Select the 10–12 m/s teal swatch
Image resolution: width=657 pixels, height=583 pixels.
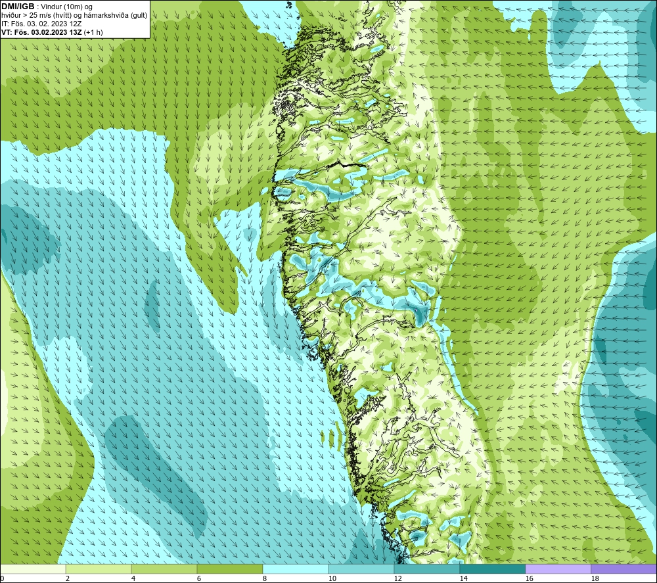pos(361,569)
